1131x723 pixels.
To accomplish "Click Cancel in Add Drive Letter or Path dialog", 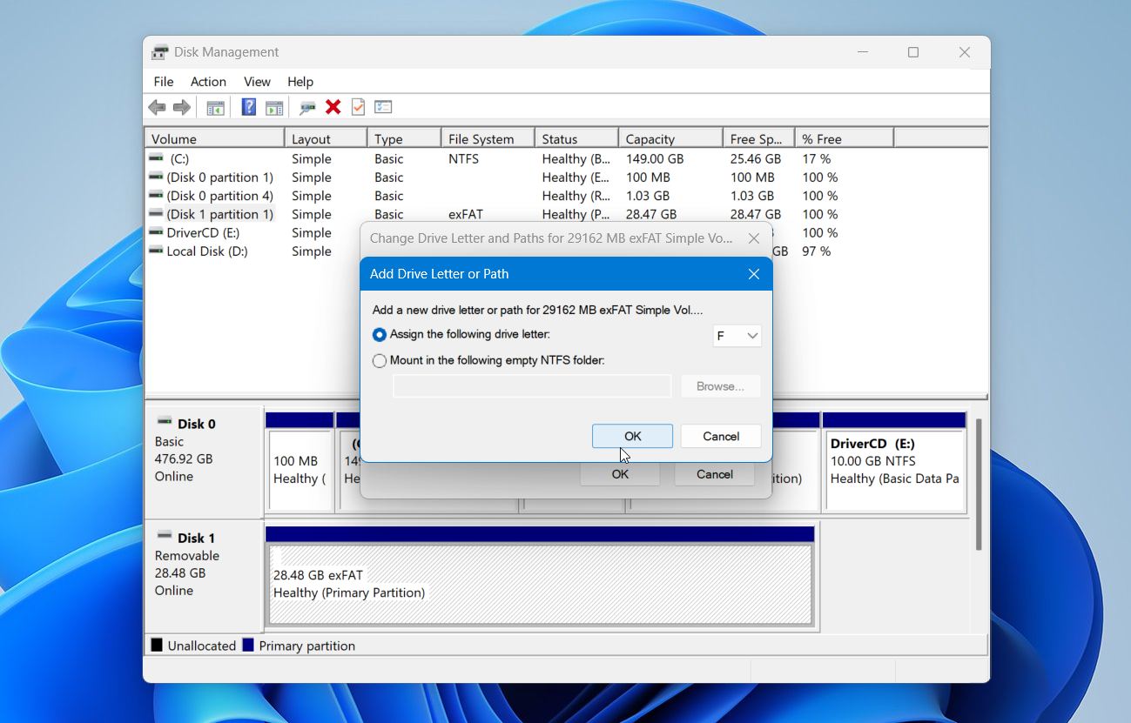I will [x=721, y=436].
